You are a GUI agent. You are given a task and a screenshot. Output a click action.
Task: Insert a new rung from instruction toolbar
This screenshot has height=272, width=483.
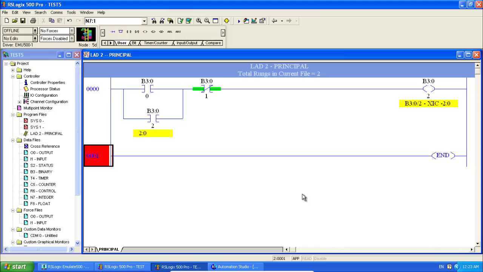[x=113, y=32]
